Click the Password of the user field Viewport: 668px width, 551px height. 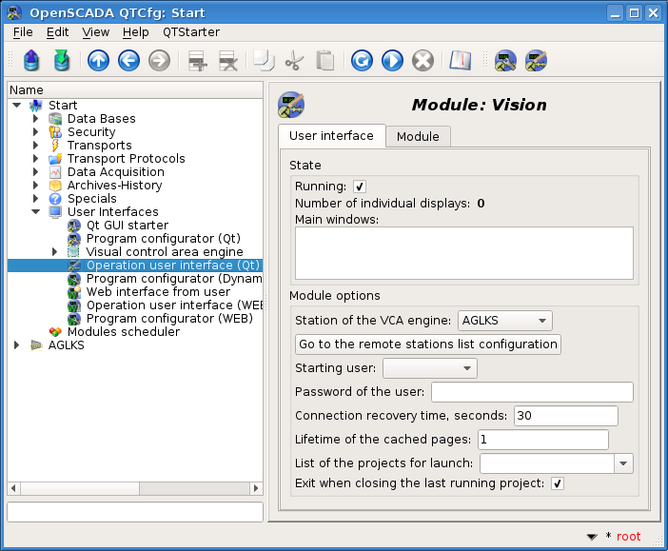tap(532, 392)
